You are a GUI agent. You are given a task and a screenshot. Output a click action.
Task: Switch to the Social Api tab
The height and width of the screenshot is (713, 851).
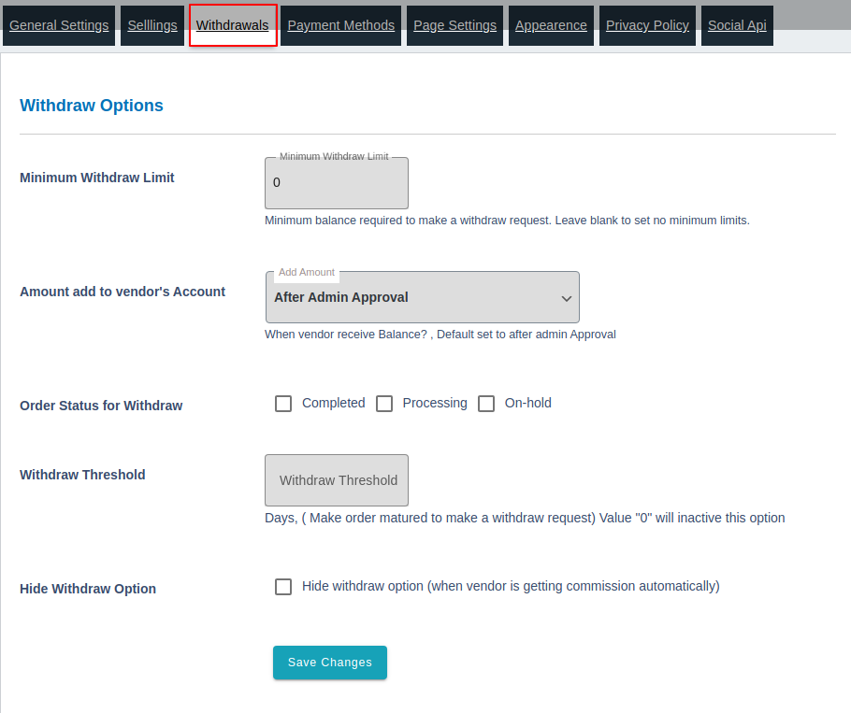coord(737,25)
